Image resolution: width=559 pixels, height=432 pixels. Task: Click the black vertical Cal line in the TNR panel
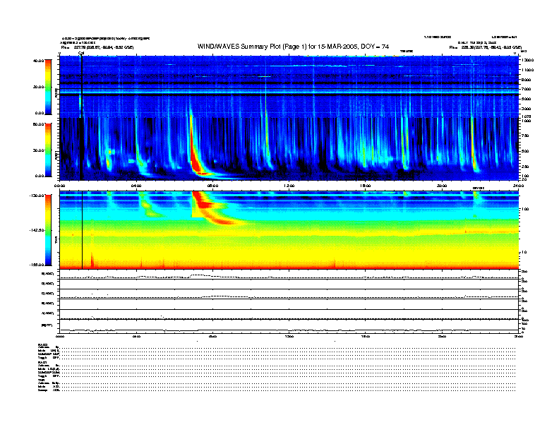(83, 230)
